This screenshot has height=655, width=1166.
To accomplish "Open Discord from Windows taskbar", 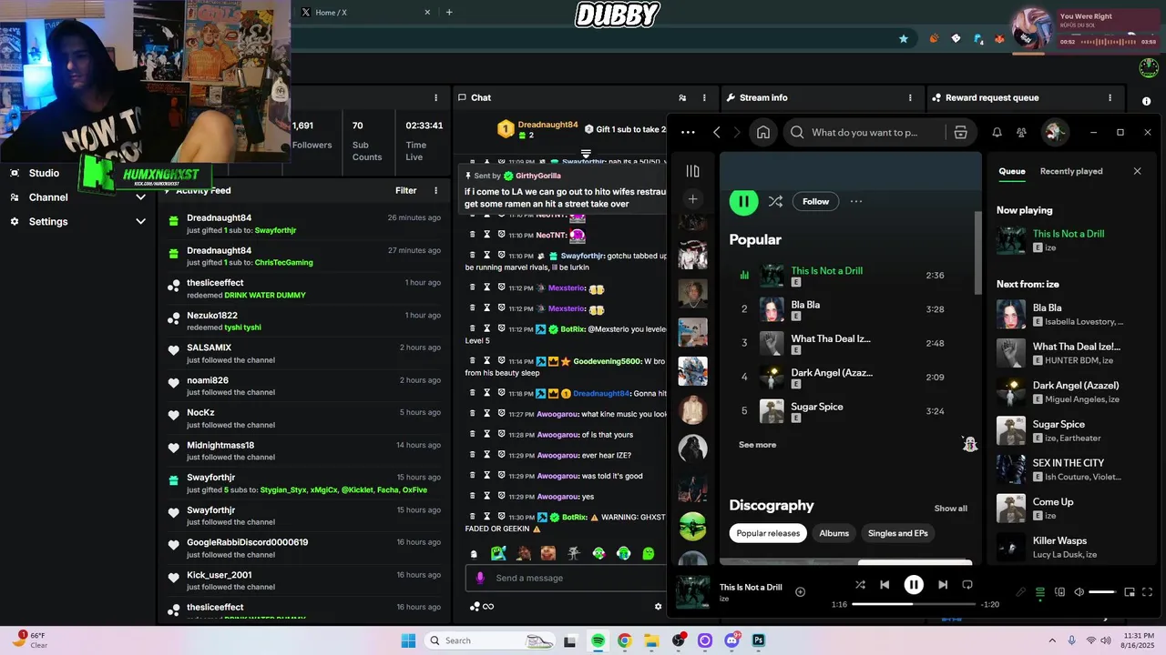I will click(731, 640).
